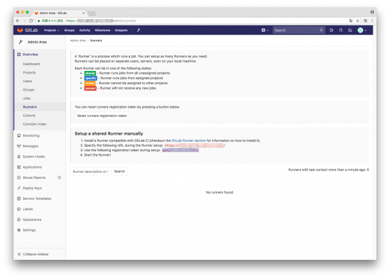
Task: Close the Admin Area browser tab
Action: click(x=83, y=13)
